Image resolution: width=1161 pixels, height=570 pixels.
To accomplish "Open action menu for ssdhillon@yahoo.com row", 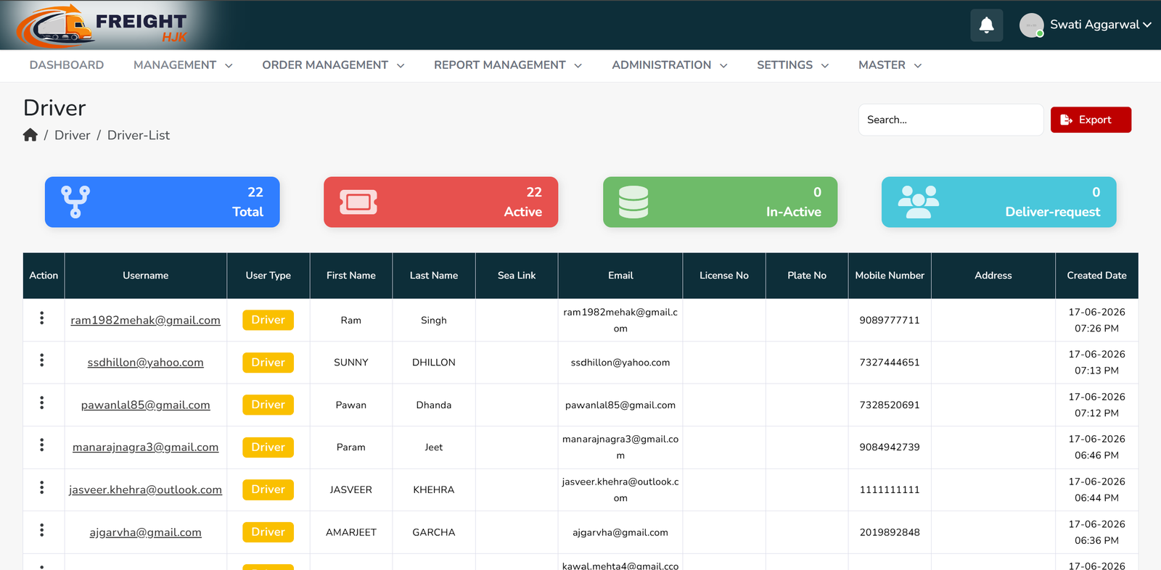I will 42,360.
